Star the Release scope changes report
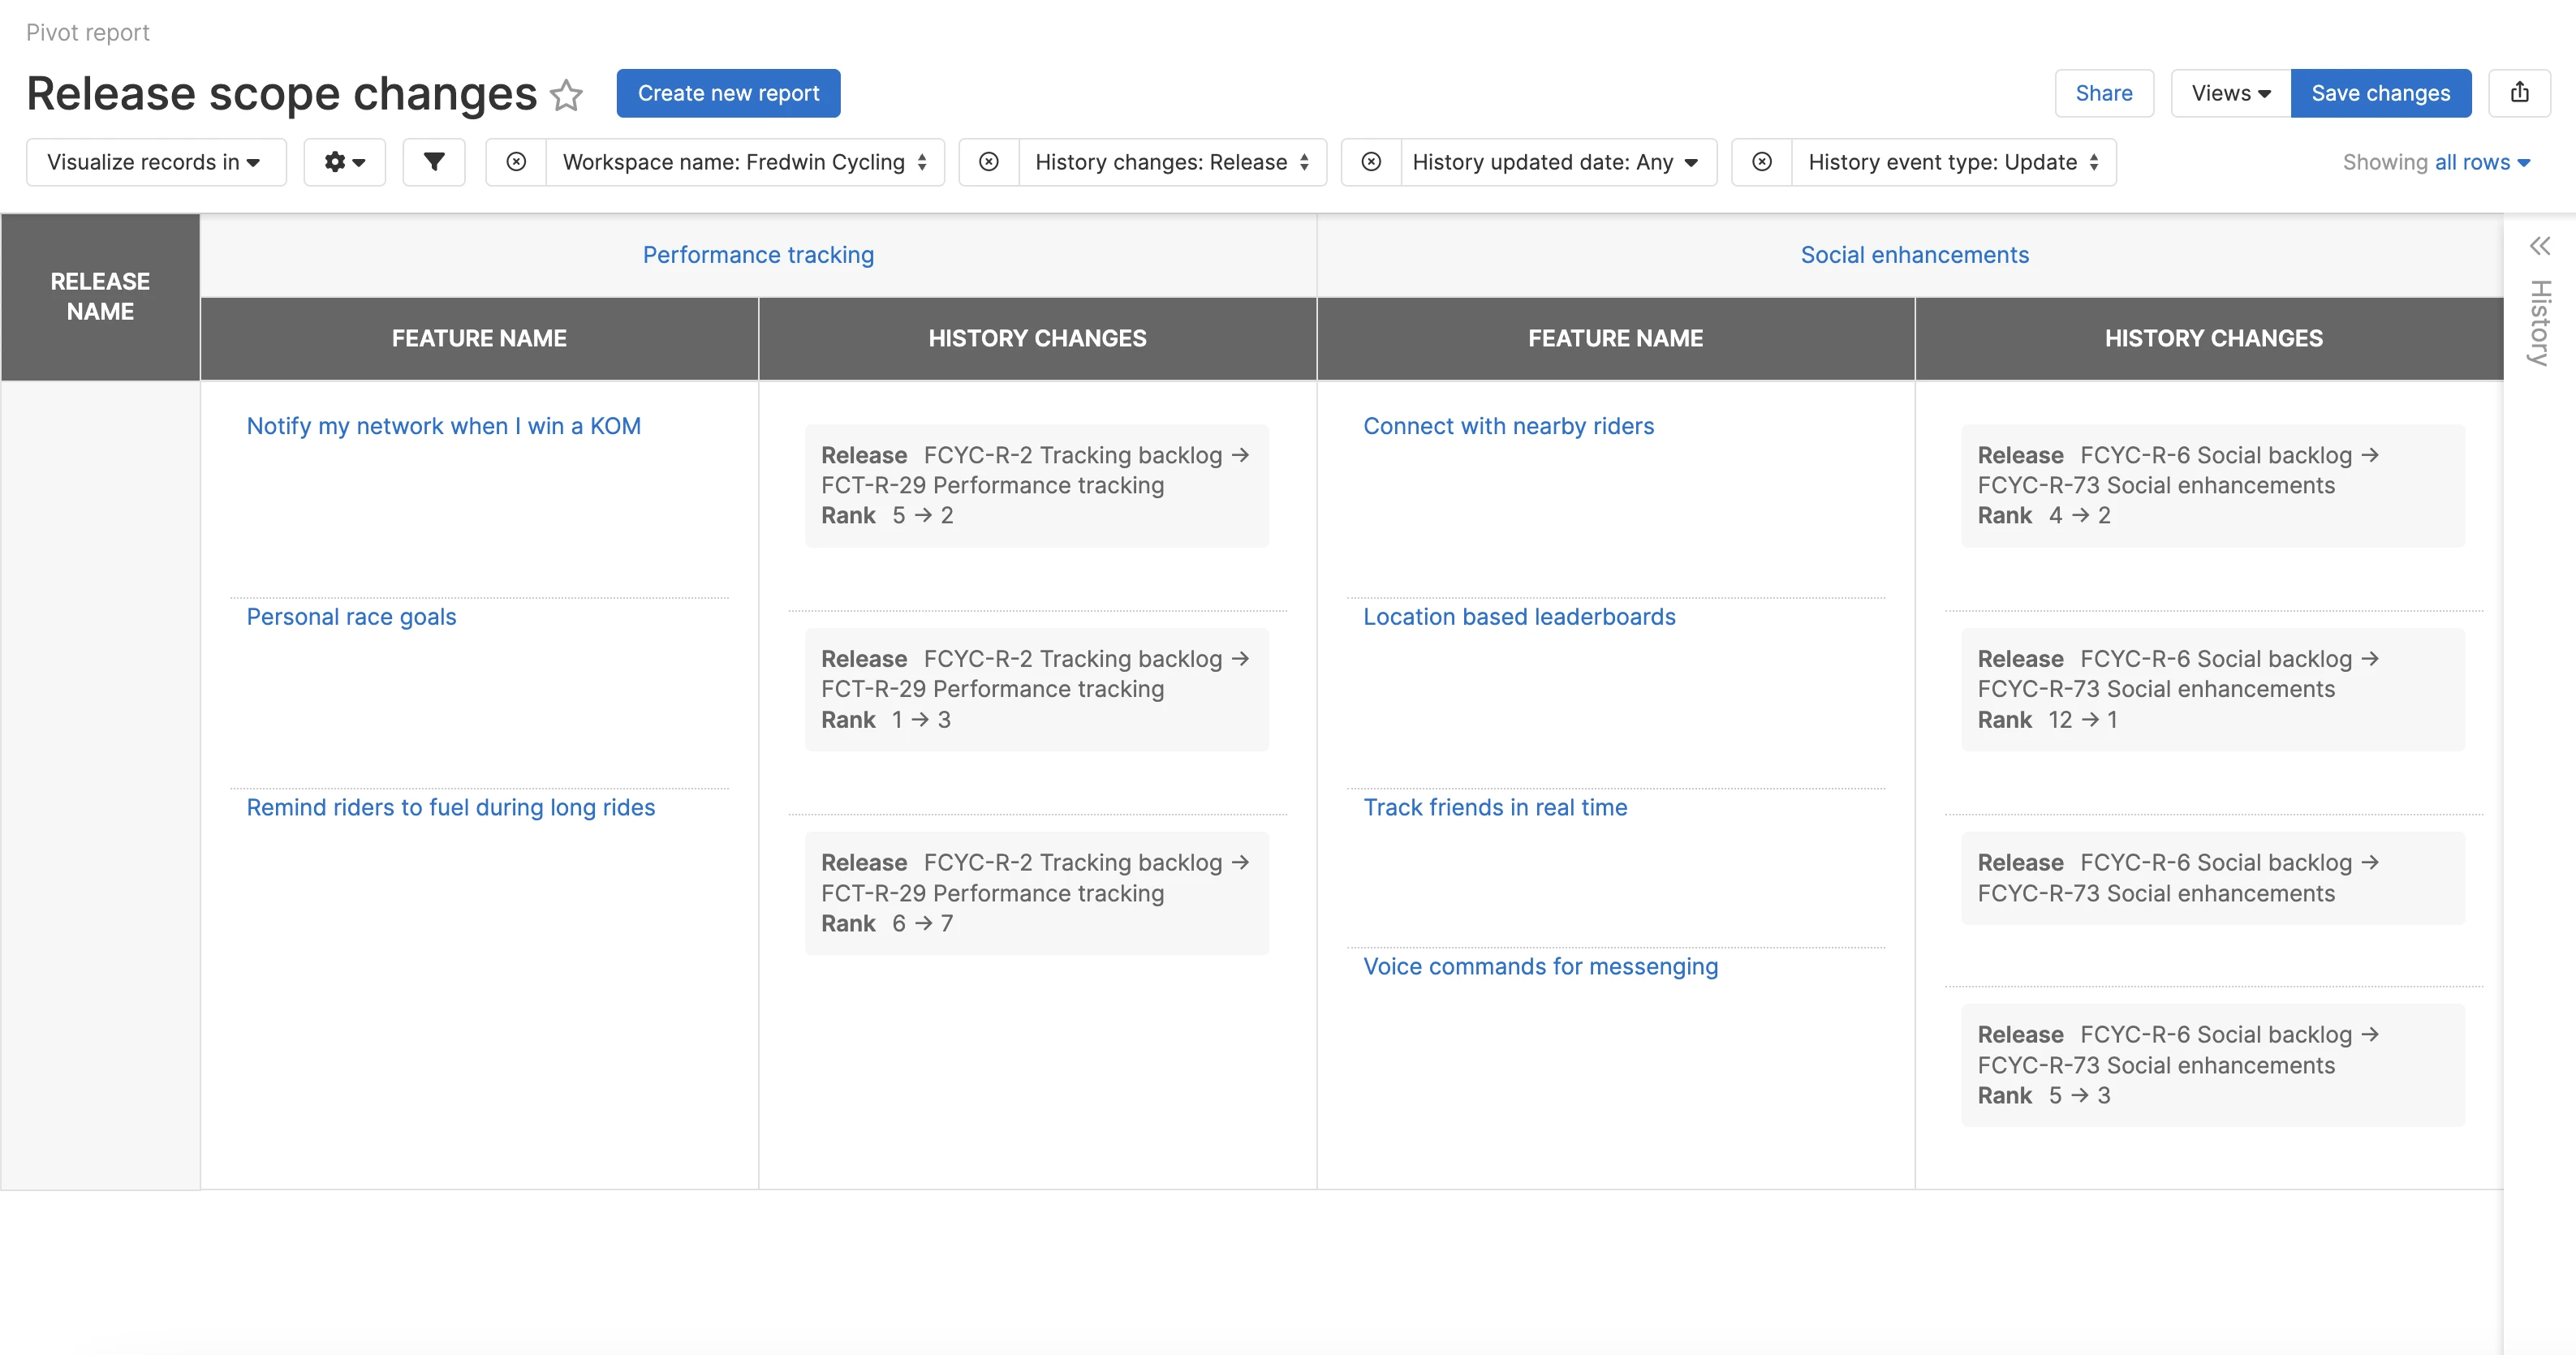Image resolution: width=2576 pixels, height=1355 pixels. coord(567,95)
